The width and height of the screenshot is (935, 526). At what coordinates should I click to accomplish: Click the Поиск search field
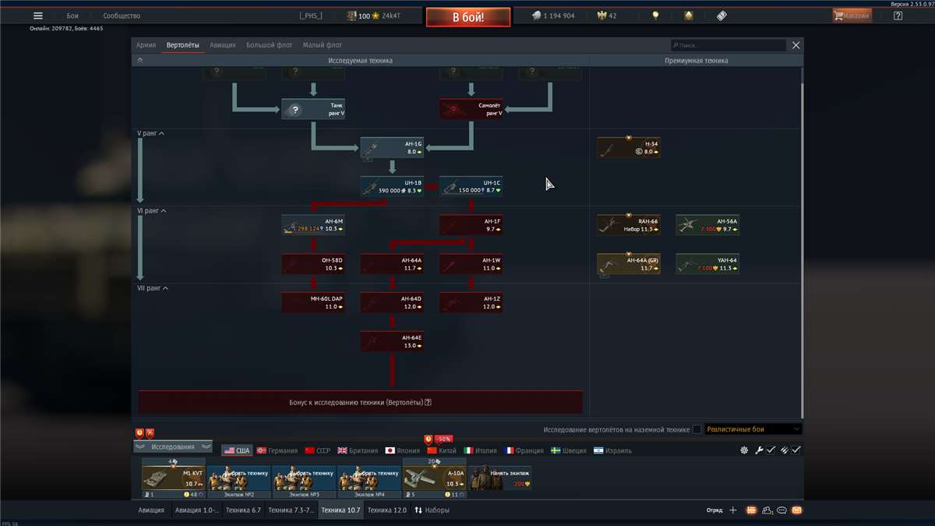[729, 44]
